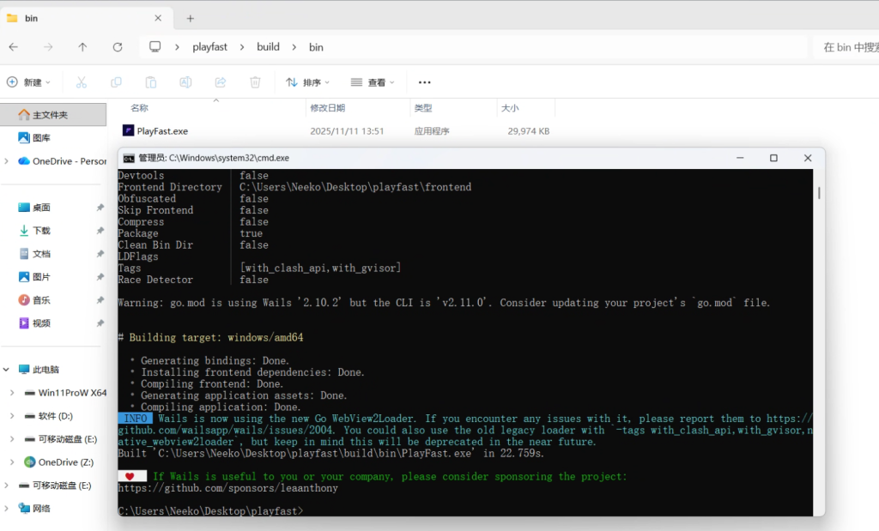This screenshot has height=531, width=879.
Task: Open the 查看 (View) dropdown
Action: click(x=373, y=82)
